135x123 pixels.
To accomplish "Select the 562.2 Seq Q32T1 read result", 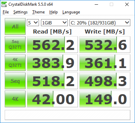I will (52, 45).
